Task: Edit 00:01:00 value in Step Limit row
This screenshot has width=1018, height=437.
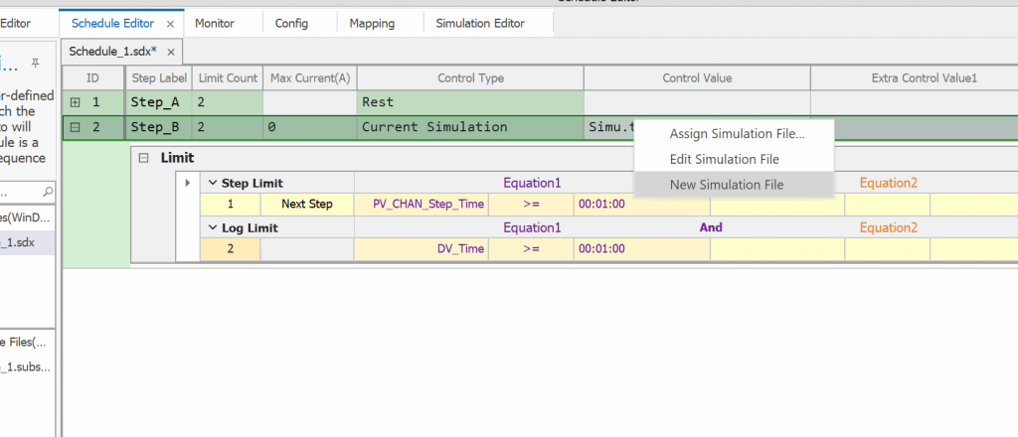Action: coord(642,205)
